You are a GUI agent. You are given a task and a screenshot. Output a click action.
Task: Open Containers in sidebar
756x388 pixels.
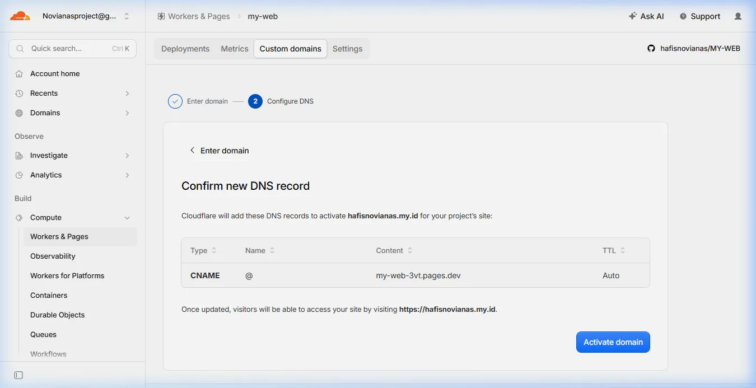(49, 295)
